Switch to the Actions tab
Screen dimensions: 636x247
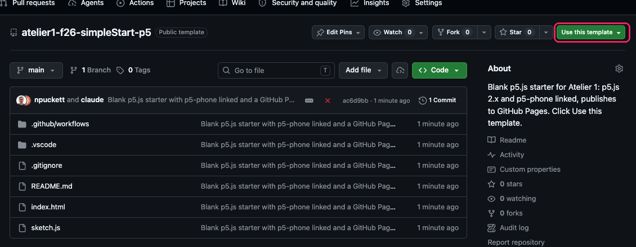[x=135, y=3]
